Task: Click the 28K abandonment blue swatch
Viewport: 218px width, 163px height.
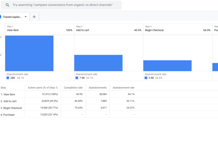Action: pos(8,78)
